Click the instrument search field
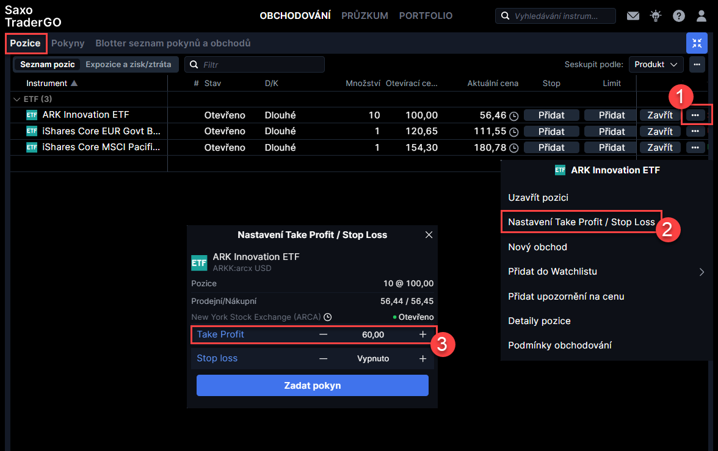Viewport: 718px width, 451px height. pyautogui.click(x=556, y=16)
